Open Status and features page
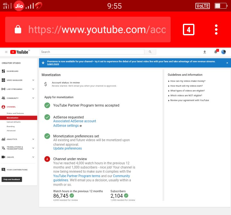Screen dimensions: 231x215 15,113
